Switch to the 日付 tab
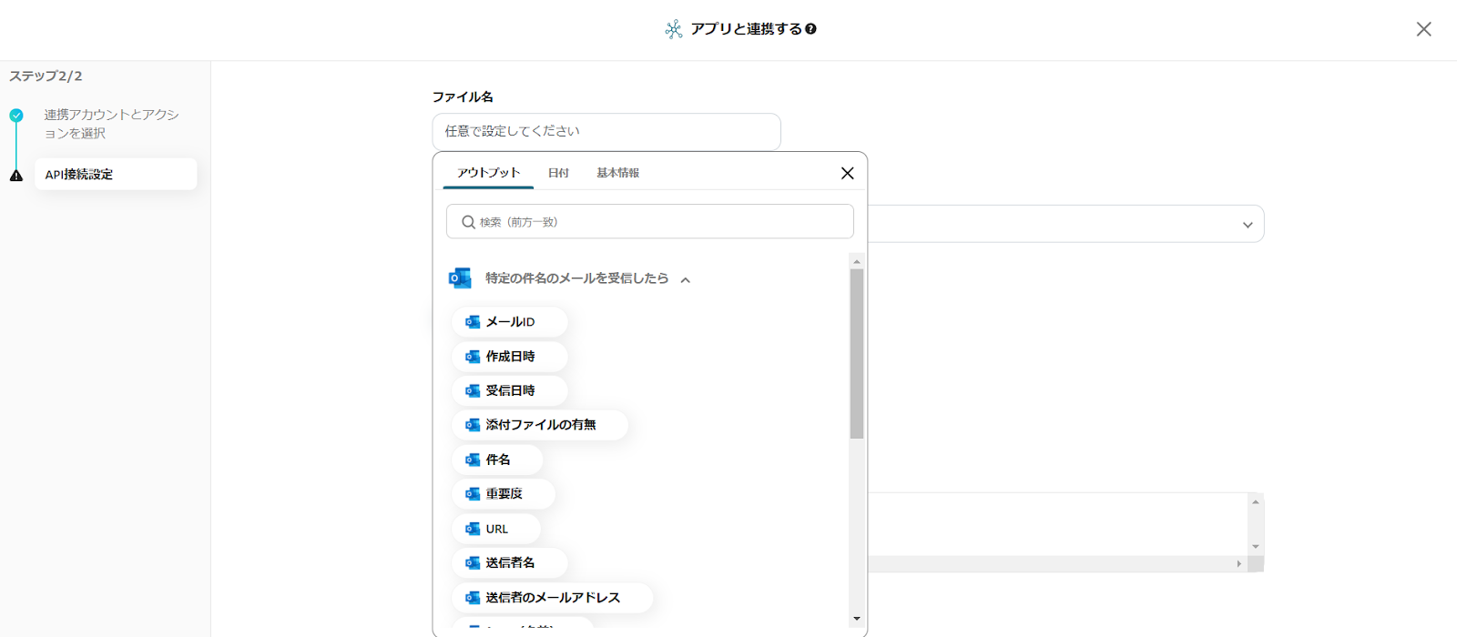The height and width of the screenshot is (637, 1457). click(x=558, y=173)
